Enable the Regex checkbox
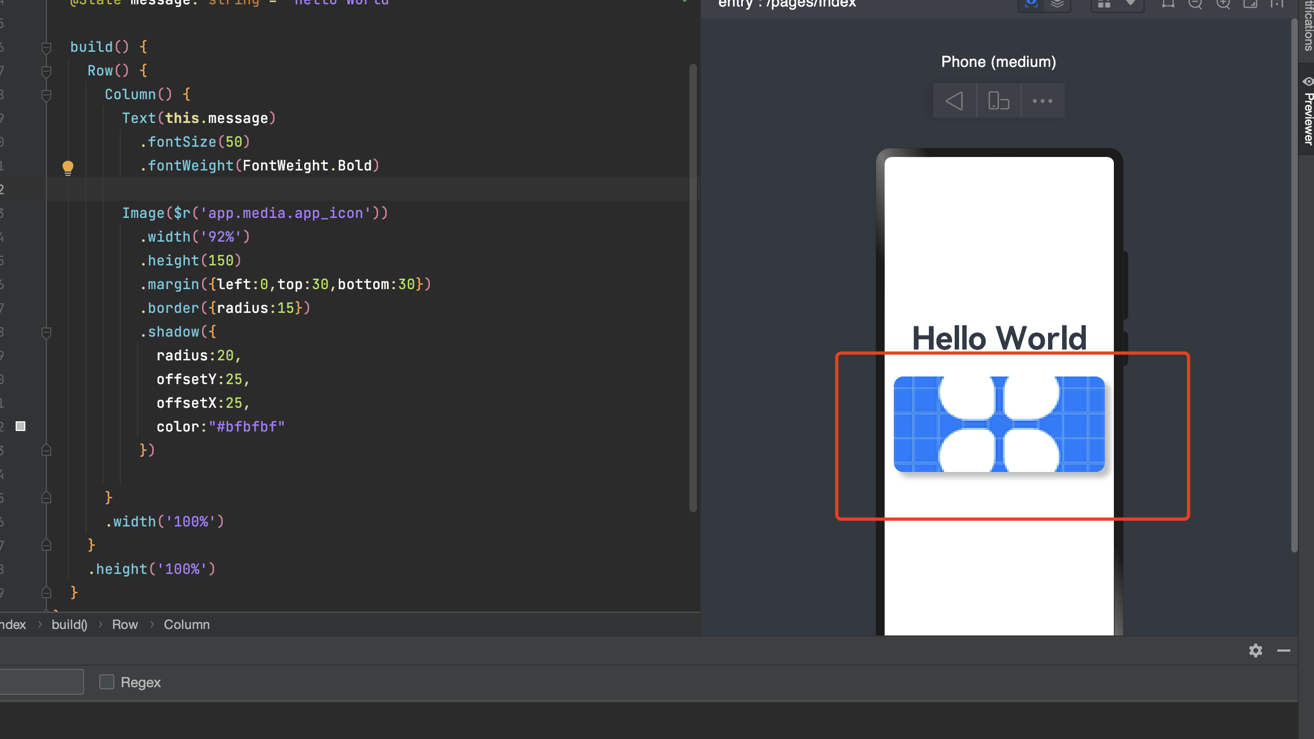This screenshot has height=739, width=1314. pyautogui.click(x=107, y=682)
